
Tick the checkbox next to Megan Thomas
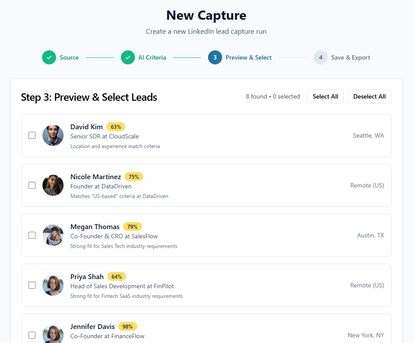(x=32, y=235)
